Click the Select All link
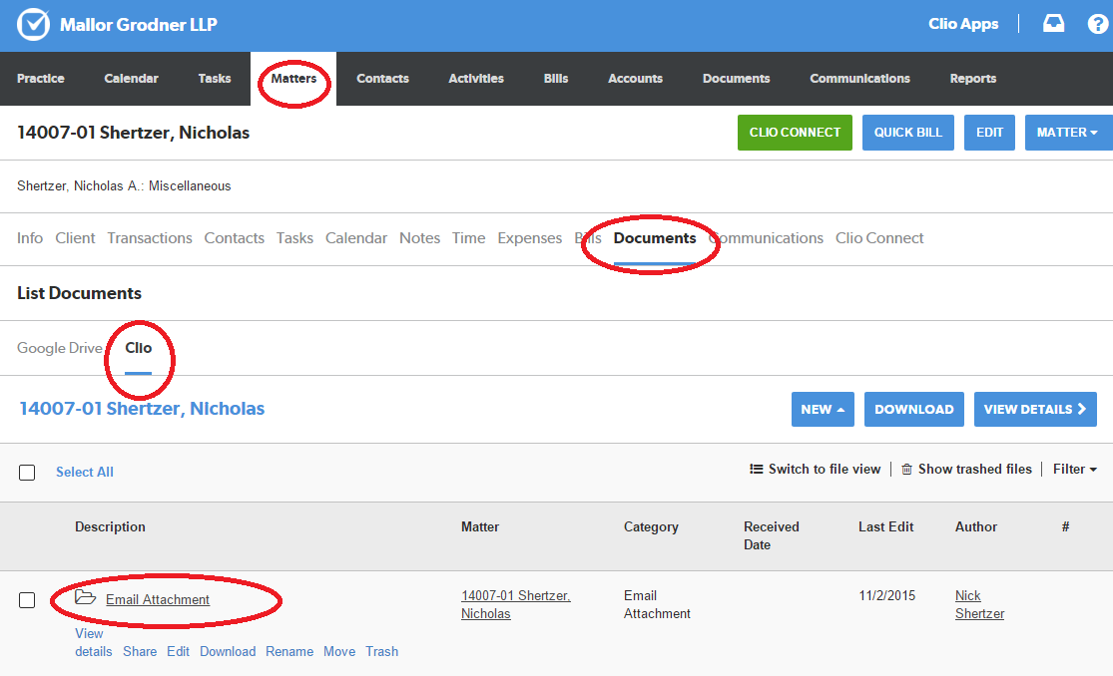 tap(85, 473)
